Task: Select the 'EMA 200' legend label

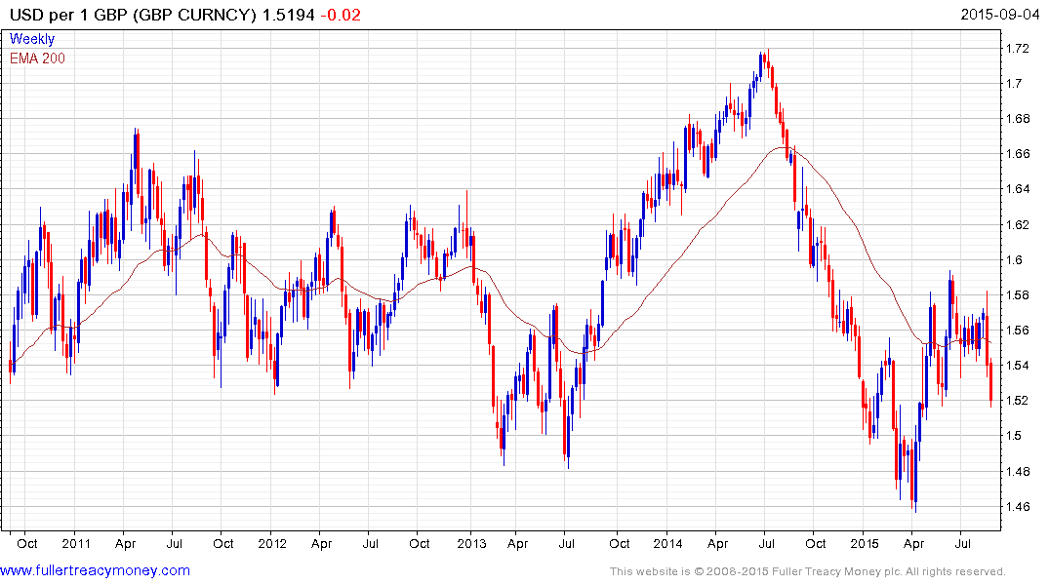Action: tap(37, 58)
